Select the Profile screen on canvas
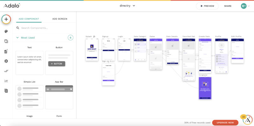 click(x=221, y=56)
